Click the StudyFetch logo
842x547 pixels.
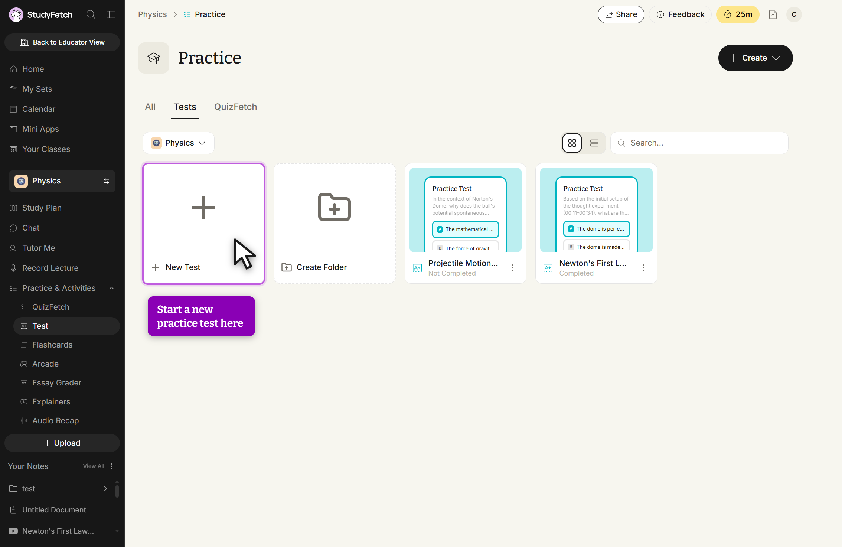[40, 14]
